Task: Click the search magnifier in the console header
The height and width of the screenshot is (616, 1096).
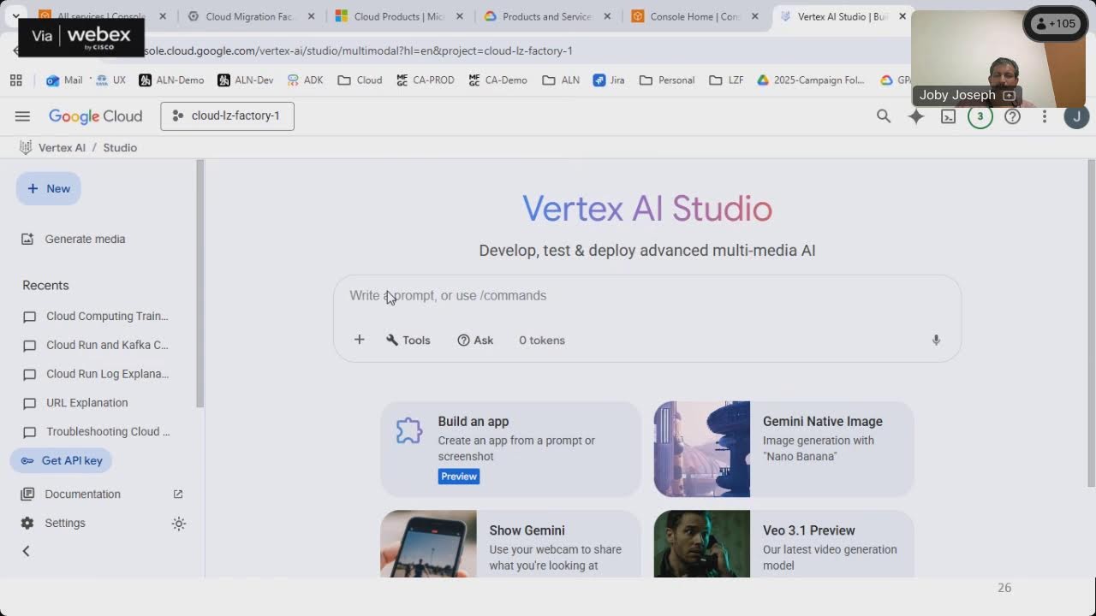Action: click(884, 116)
